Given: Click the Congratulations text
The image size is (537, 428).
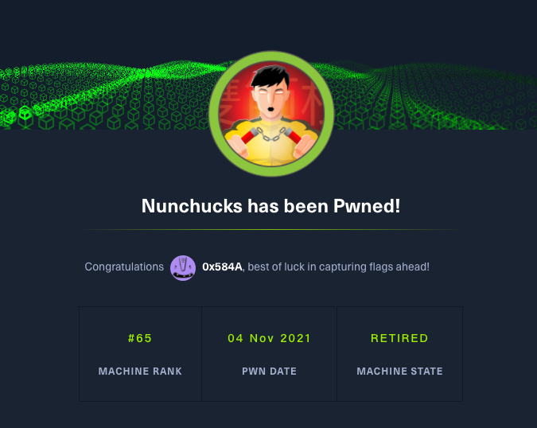Looking at the screenshot, I should (x=124, y=267).
